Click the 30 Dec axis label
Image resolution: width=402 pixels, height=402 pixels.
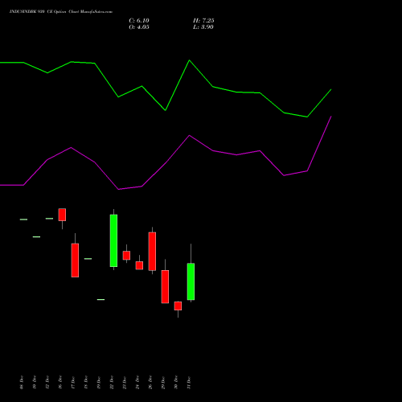click(176, 383)
